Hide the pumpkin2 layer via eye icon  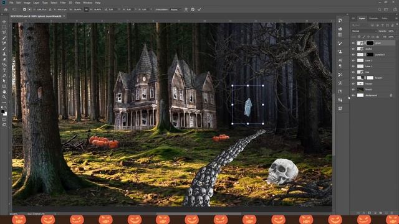[x=353, y=55]
